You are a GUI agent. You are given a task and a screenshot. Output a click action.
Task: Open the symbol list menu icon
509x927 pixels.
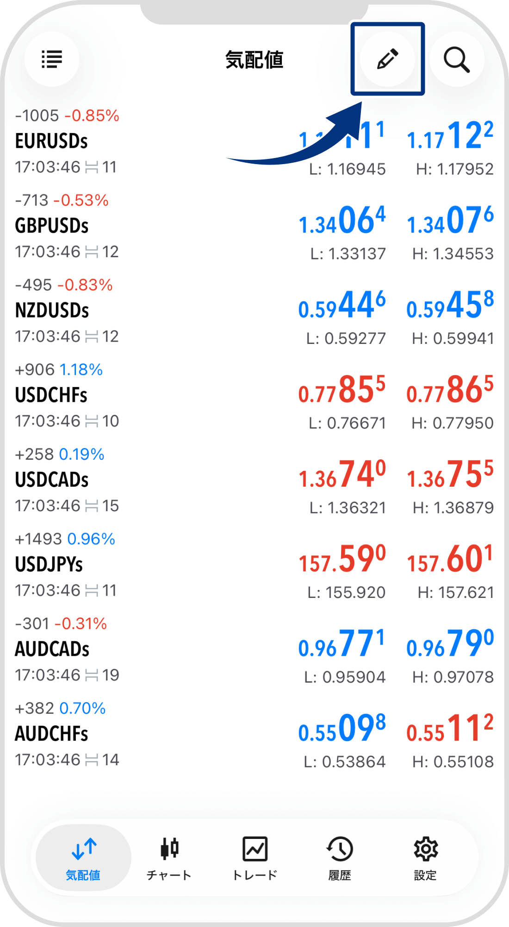point(52,59)
